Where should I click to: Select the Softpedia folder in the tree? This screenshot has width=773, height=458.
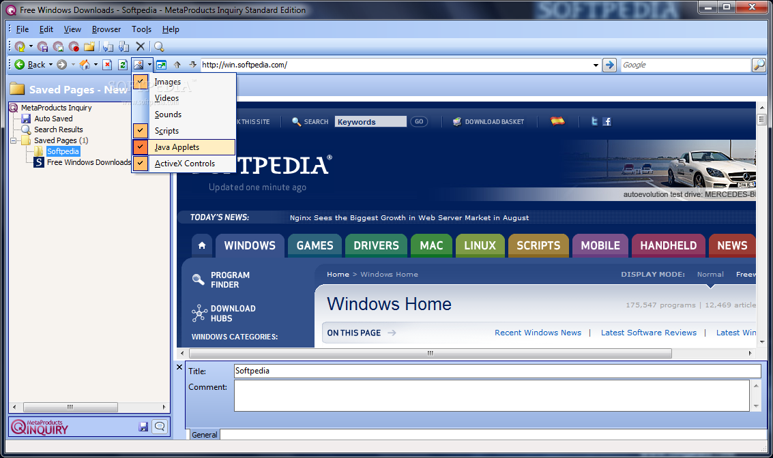click(x=63, y=151)
